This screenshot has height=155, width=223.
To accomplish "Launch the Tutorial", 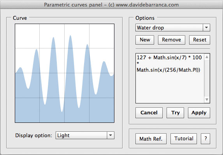I will pyautogui.click(x=184, y=139).
